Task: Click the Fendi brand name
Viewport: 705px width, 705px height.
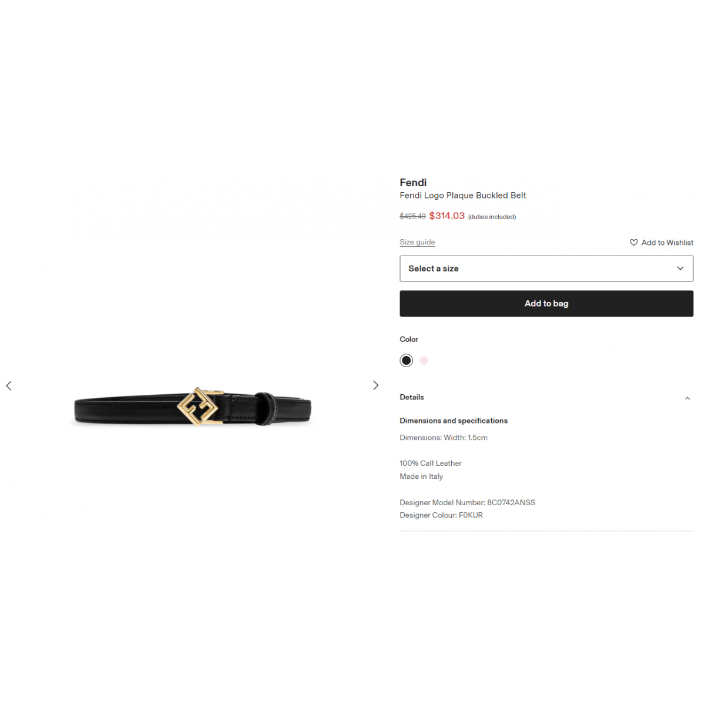Action: coord(413,183)
